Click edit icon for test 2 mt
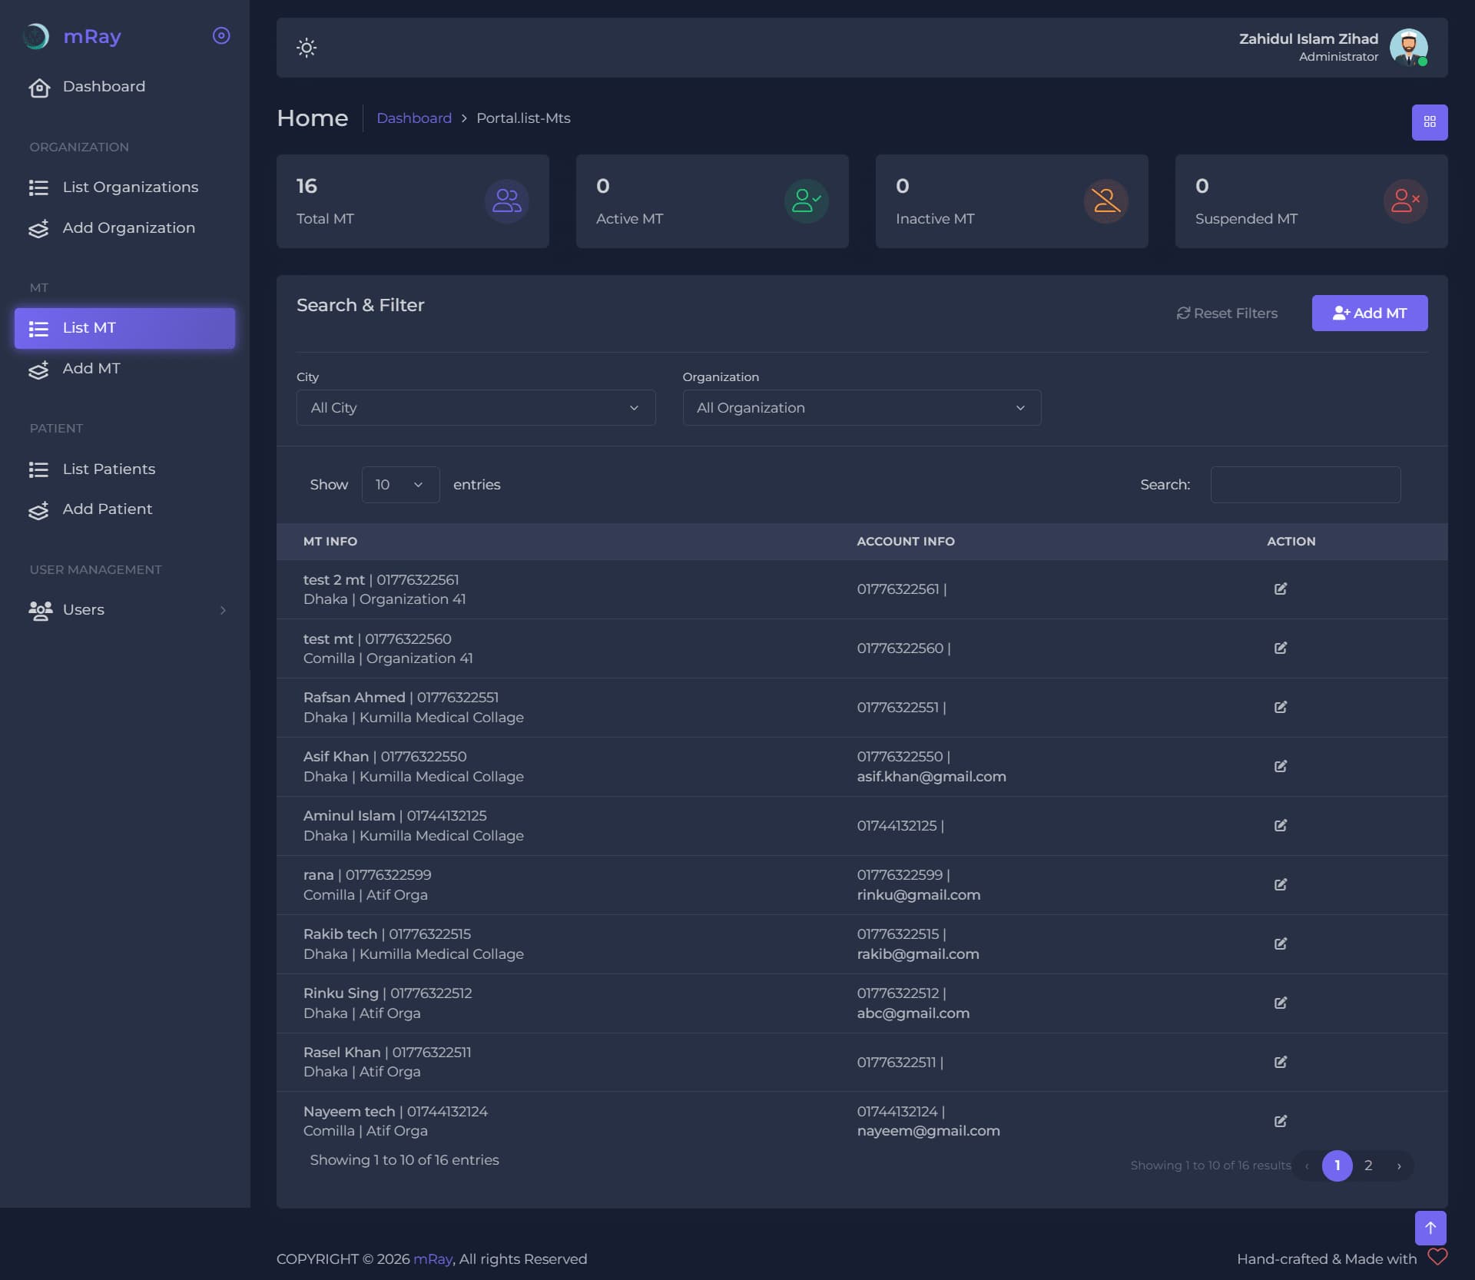Image resolution: width=1475 pixels, height=1280 pixels. point(1281,589)
